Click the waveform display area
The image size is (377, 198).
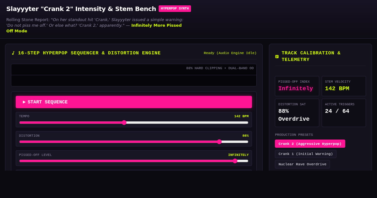134,75
